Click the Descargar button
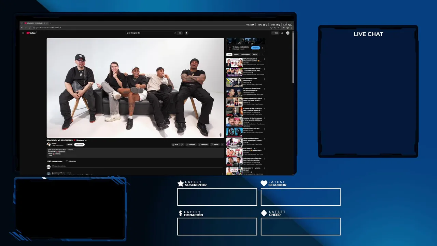The width and height of the screenshot is (437, 246). click(203, 145)
